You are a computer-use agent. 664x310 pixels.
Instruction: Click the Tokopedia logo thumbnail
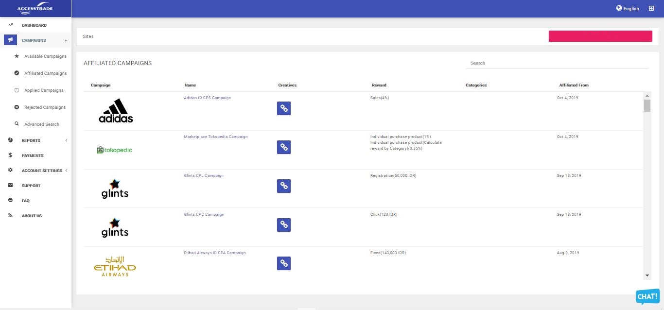point(115,150)
